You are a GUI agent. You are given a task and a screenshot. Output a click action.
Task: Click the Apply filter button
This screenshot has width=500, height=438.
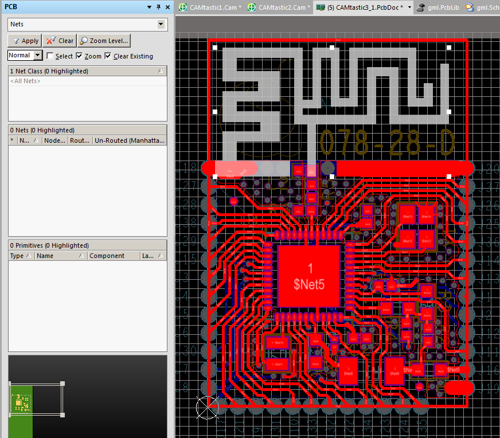[25, 41]
